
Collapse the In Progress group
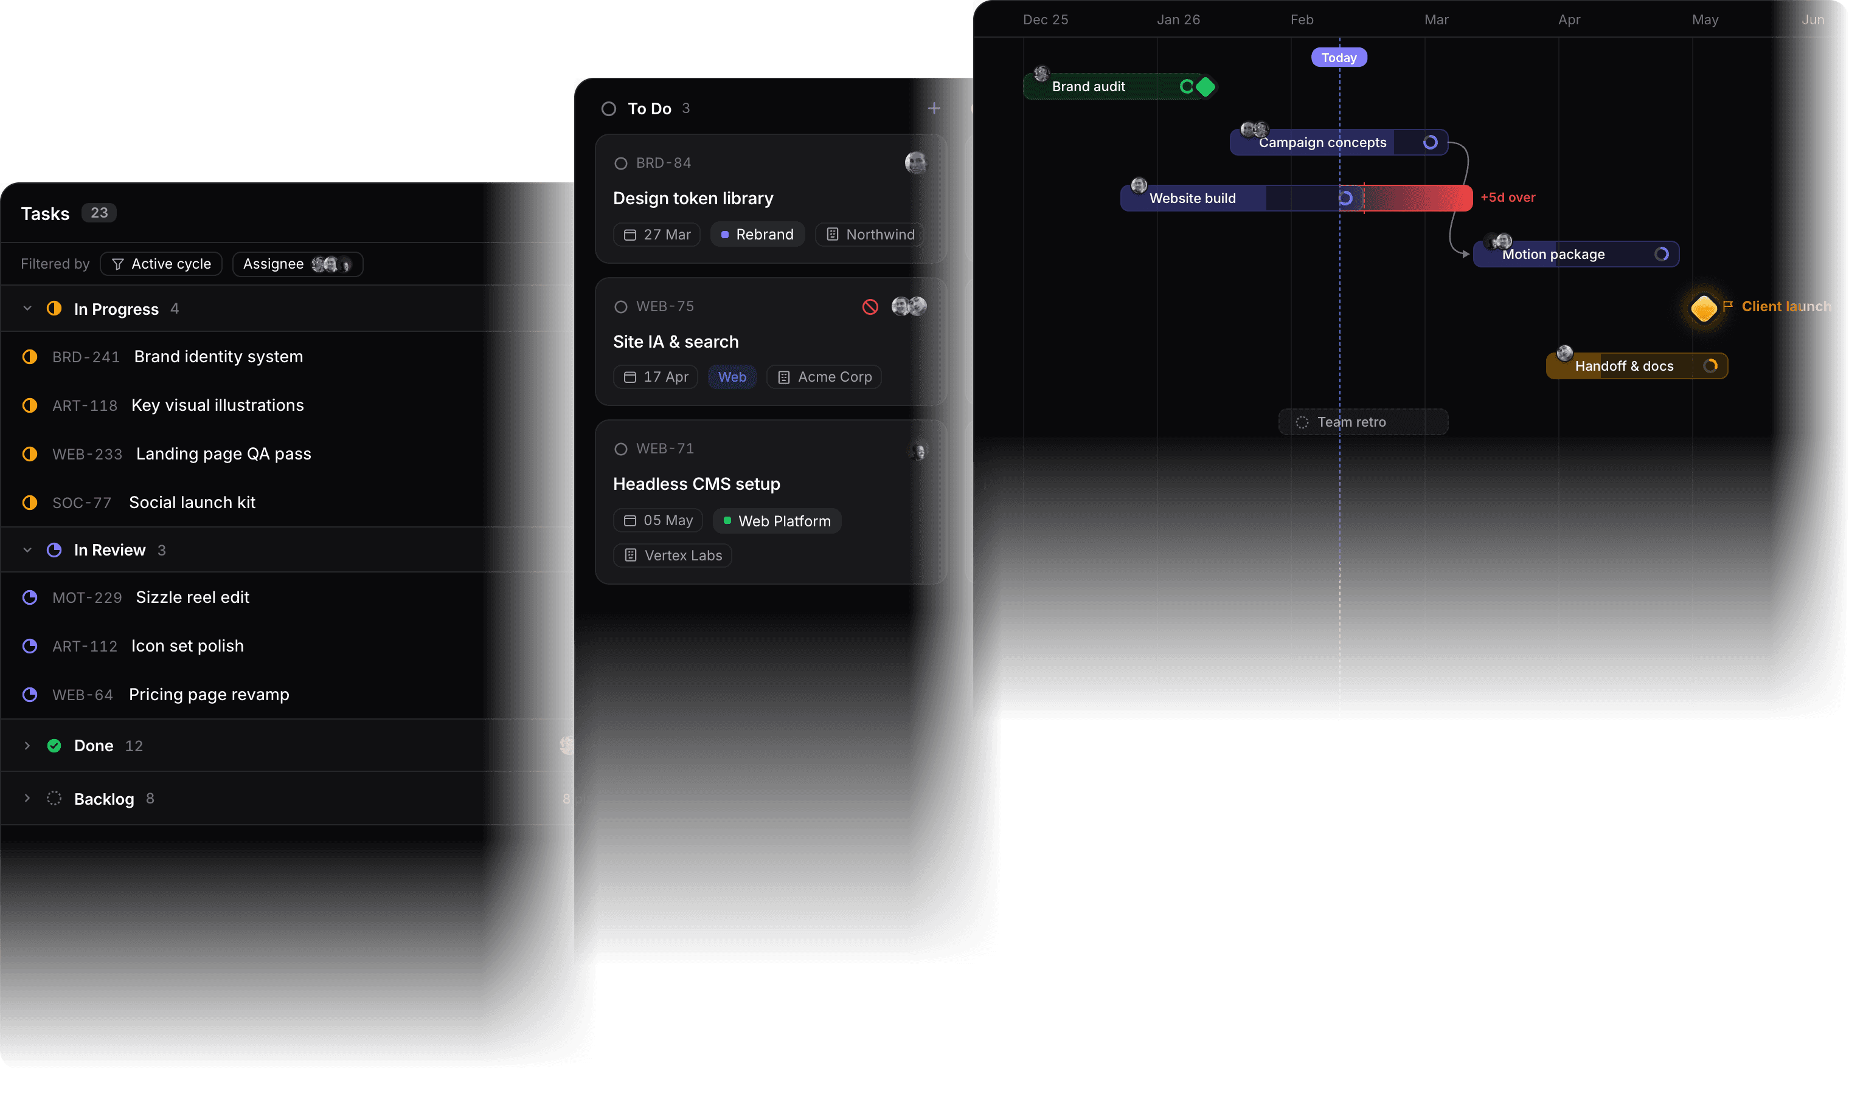click(27, 308)
